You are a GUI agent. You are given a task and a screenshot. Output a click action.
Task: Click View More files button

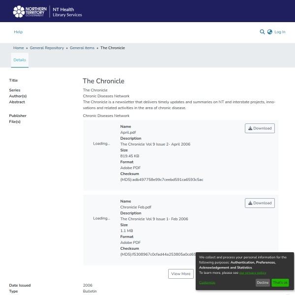(x=180, y=274)
